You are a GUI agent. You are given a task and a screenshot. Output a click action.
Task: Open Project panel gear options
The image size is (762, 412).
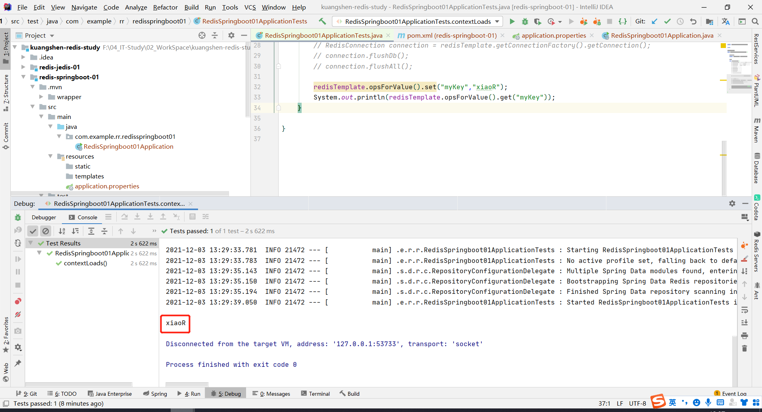pyautogui.click(x=231, y=35)
